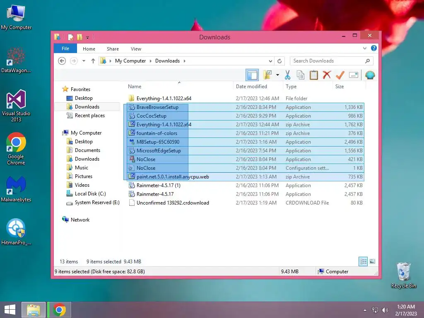Image resolution: width=424 pixels, height=318 pixels.
Task: Click the Paste clipboard toolbar icon
Action: point(314,75)
